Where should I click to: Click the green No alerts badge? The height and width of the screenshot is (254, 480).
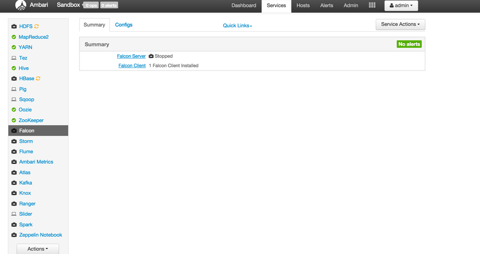(409, 44)
